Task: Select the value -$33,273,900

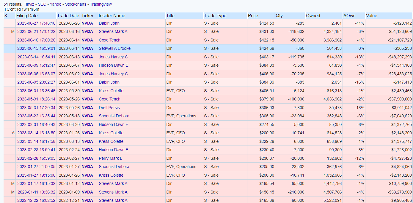Action: pos(400,192)
